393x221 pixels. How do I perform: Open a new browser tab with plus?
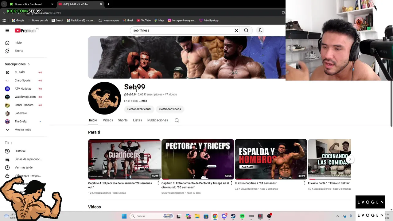point(108,4)
